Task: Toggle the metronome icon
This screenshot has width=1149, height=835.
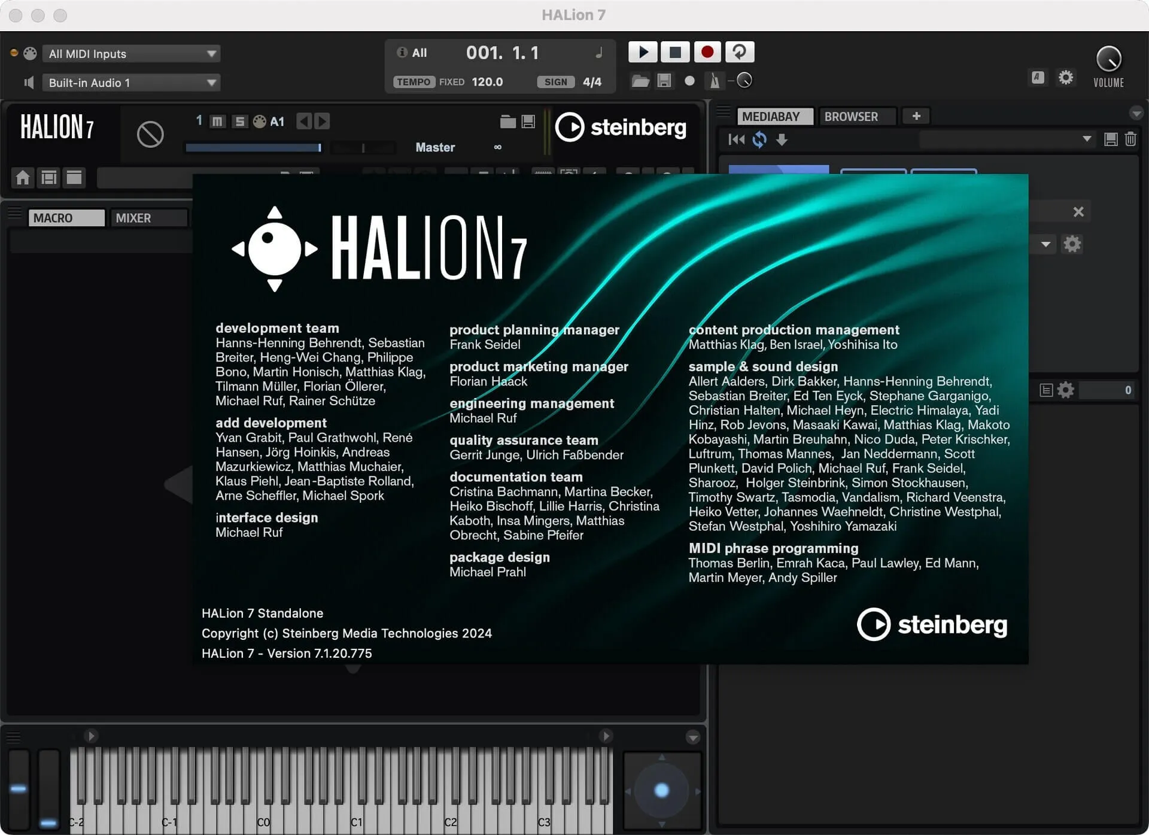Action: tap(714, 81)
